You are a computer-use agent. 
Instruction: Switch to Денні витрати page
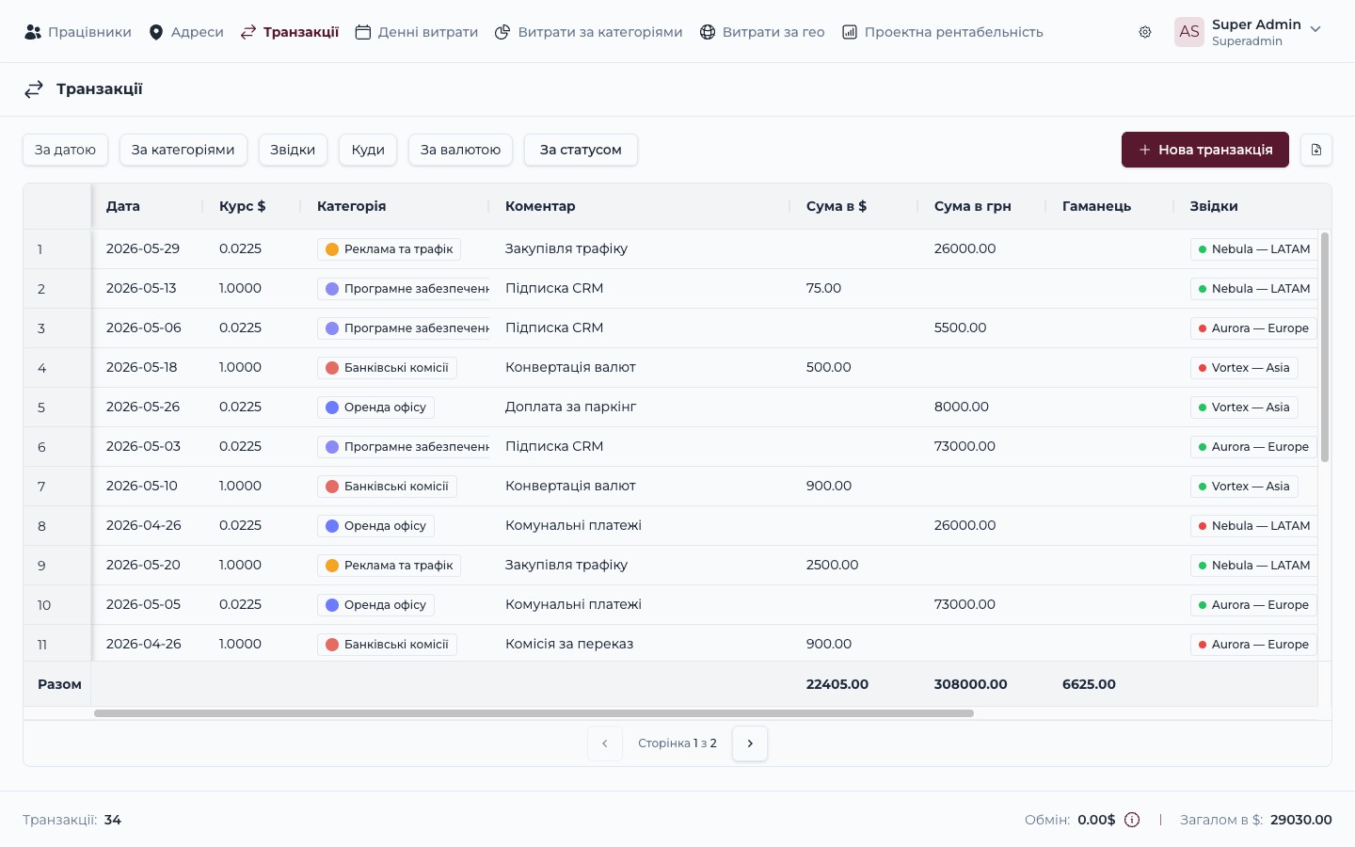coord(417,32)
